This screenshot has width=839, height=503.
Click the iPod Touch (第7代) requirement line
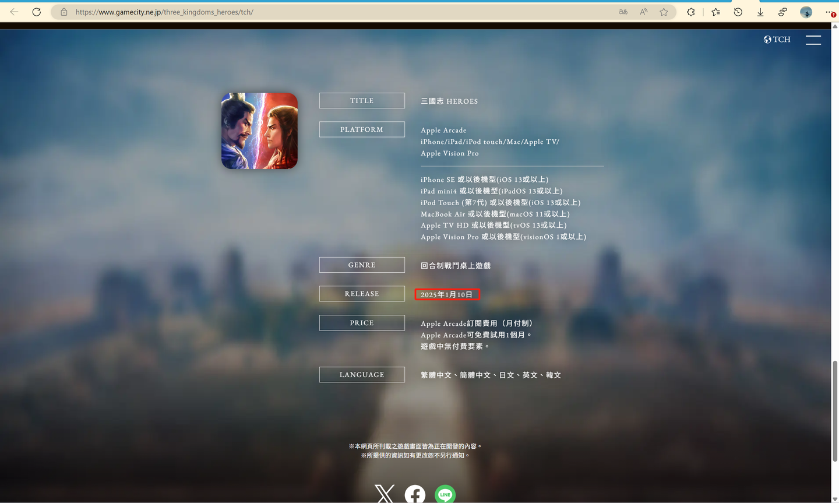point(500,203)
